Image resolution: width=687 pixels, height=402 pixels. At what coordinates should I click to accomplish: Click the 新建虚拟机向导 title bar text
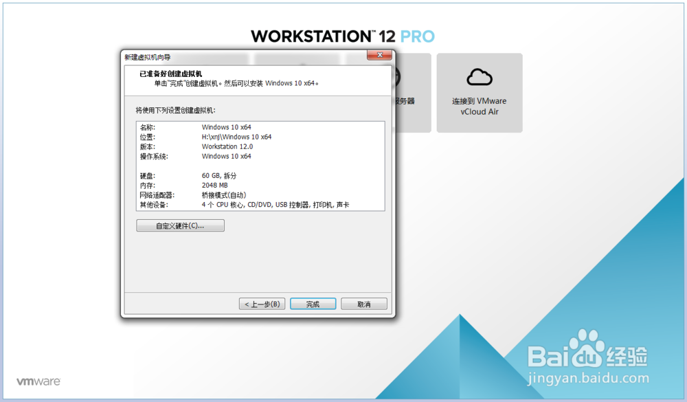point(148,57)
